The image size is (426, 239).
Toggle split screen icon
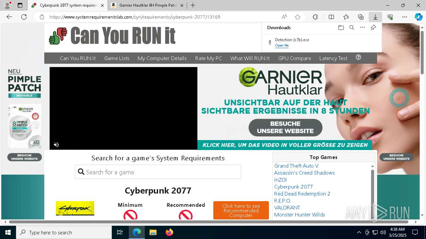[331, 17]
